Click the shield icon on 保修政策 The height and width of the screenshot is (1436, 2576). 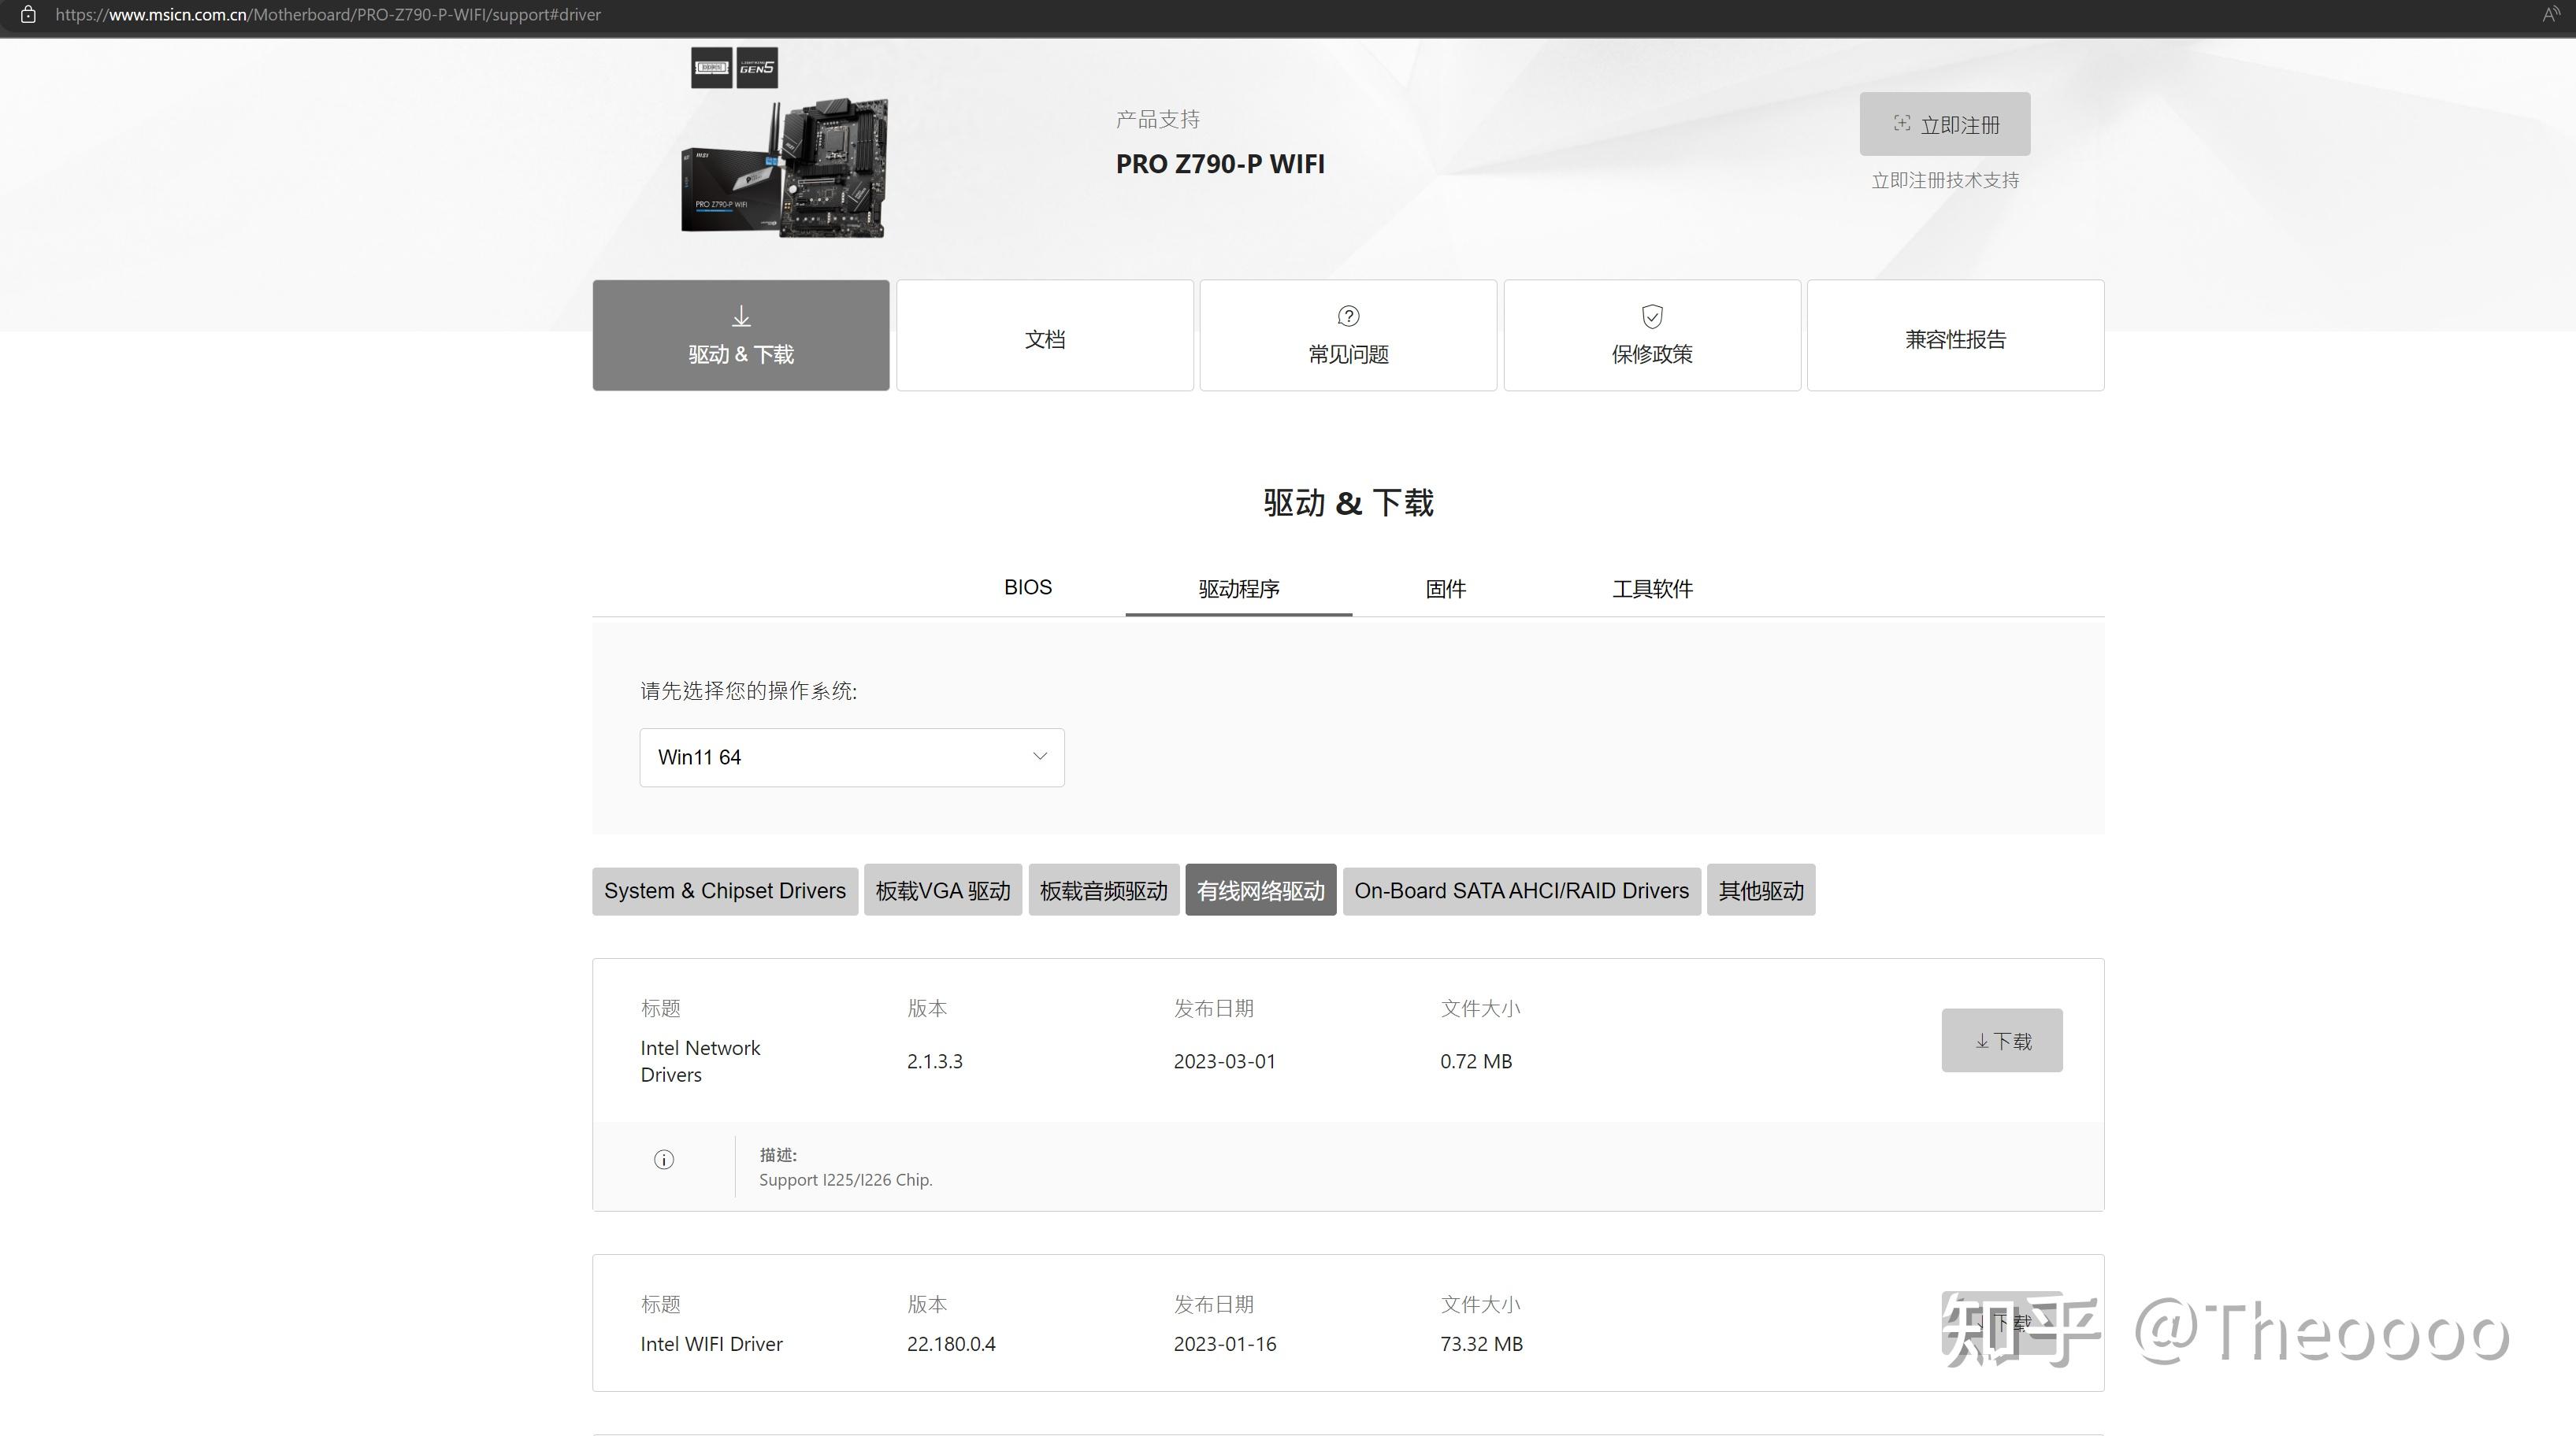click(1652, 316)
